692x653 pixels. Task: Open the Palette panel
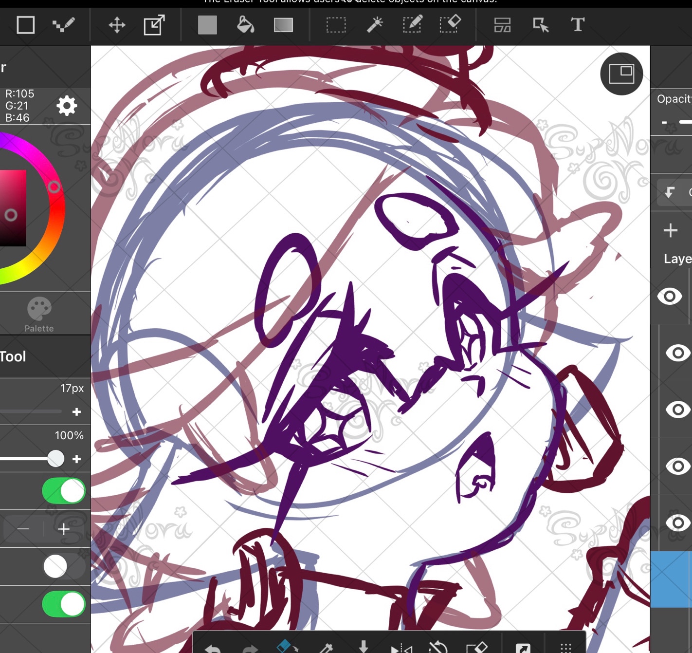pyautogui.click(x=39, y=314)
